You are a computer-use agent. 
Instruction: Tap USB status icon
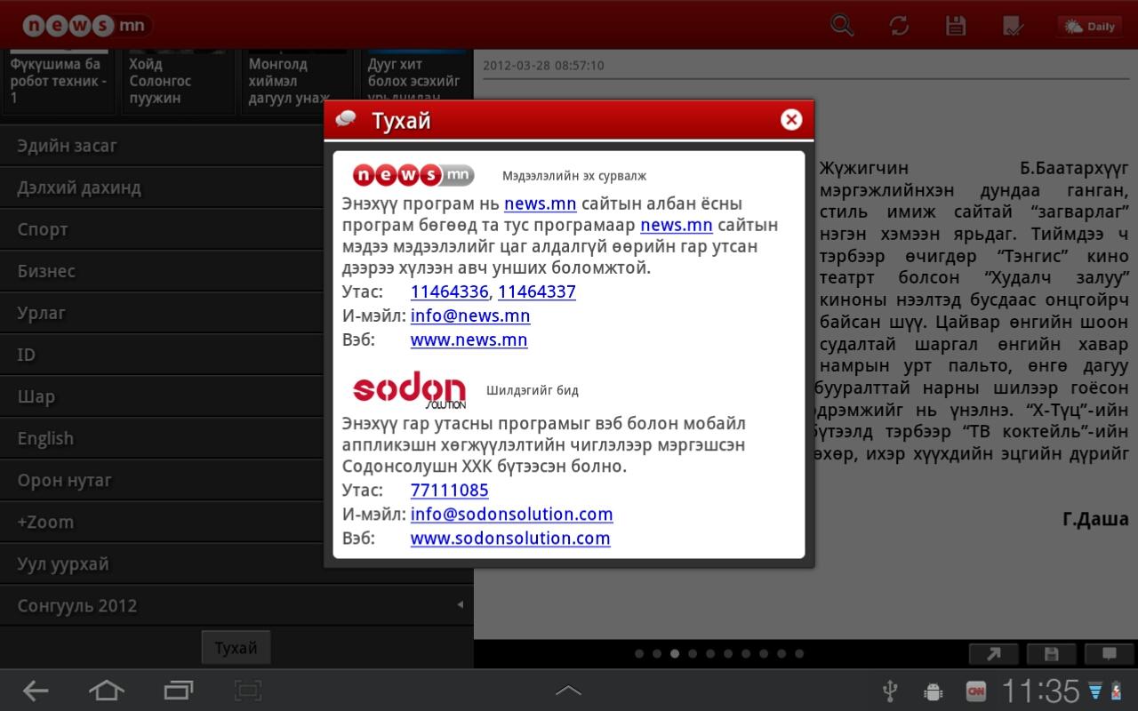coord(889,691)
